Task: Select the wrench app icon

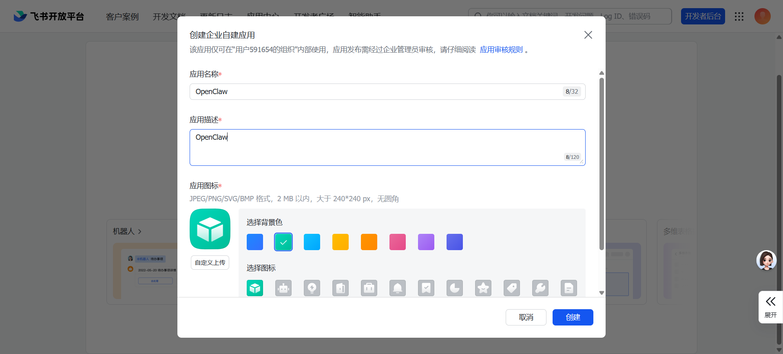Action: tap(540, 288)
